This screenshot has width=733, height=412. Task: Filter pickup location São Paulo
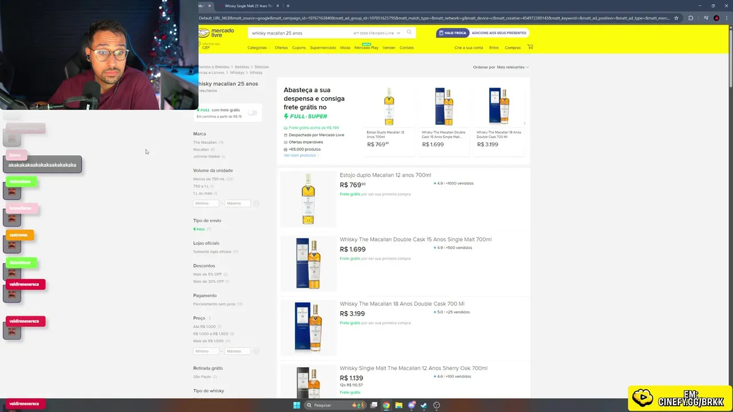(x=203, y=377)
